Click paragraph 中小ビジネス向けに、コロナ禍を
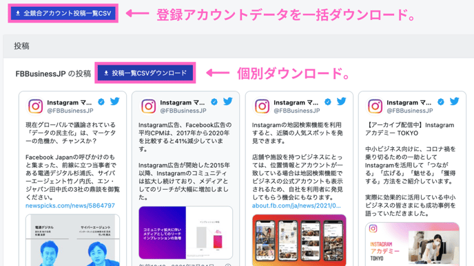The width and height of the screenshot is (474, 266). [410, 165]
